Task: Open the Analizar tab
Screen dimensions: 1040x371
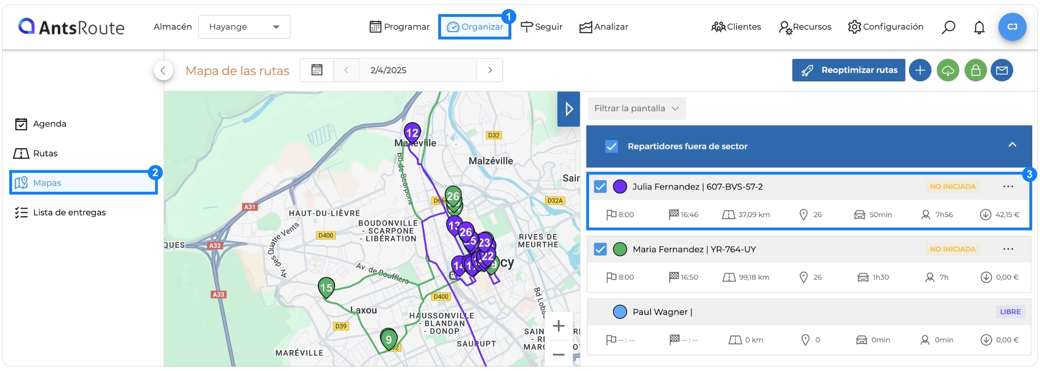Action: (x=603, y=27)
